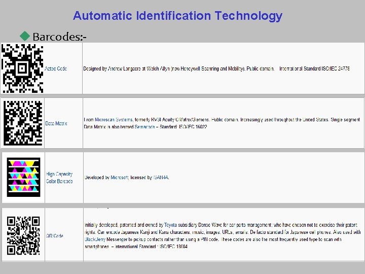Click the QR Code barcode image
The width and height of the screenshot is (365, 274).
point(23,235)
